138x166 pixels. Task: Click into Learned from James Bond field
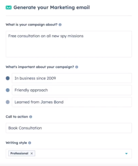(x=72, y=102)
